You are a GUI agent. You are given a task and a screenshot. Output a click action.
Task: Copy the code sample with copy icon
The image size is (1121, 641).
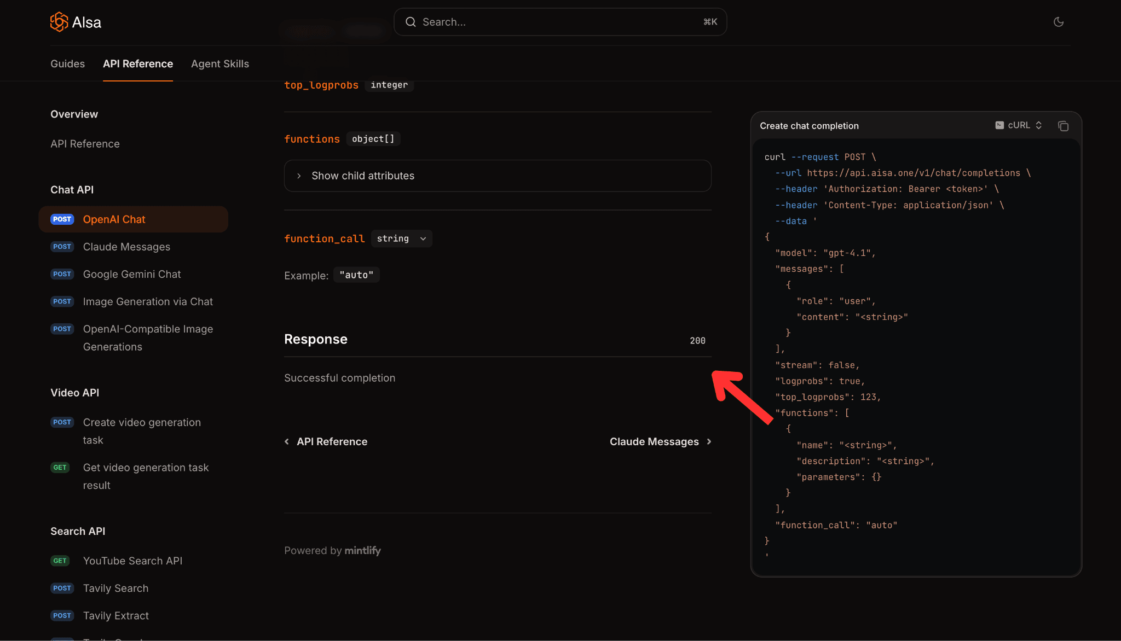(1063, 126)
